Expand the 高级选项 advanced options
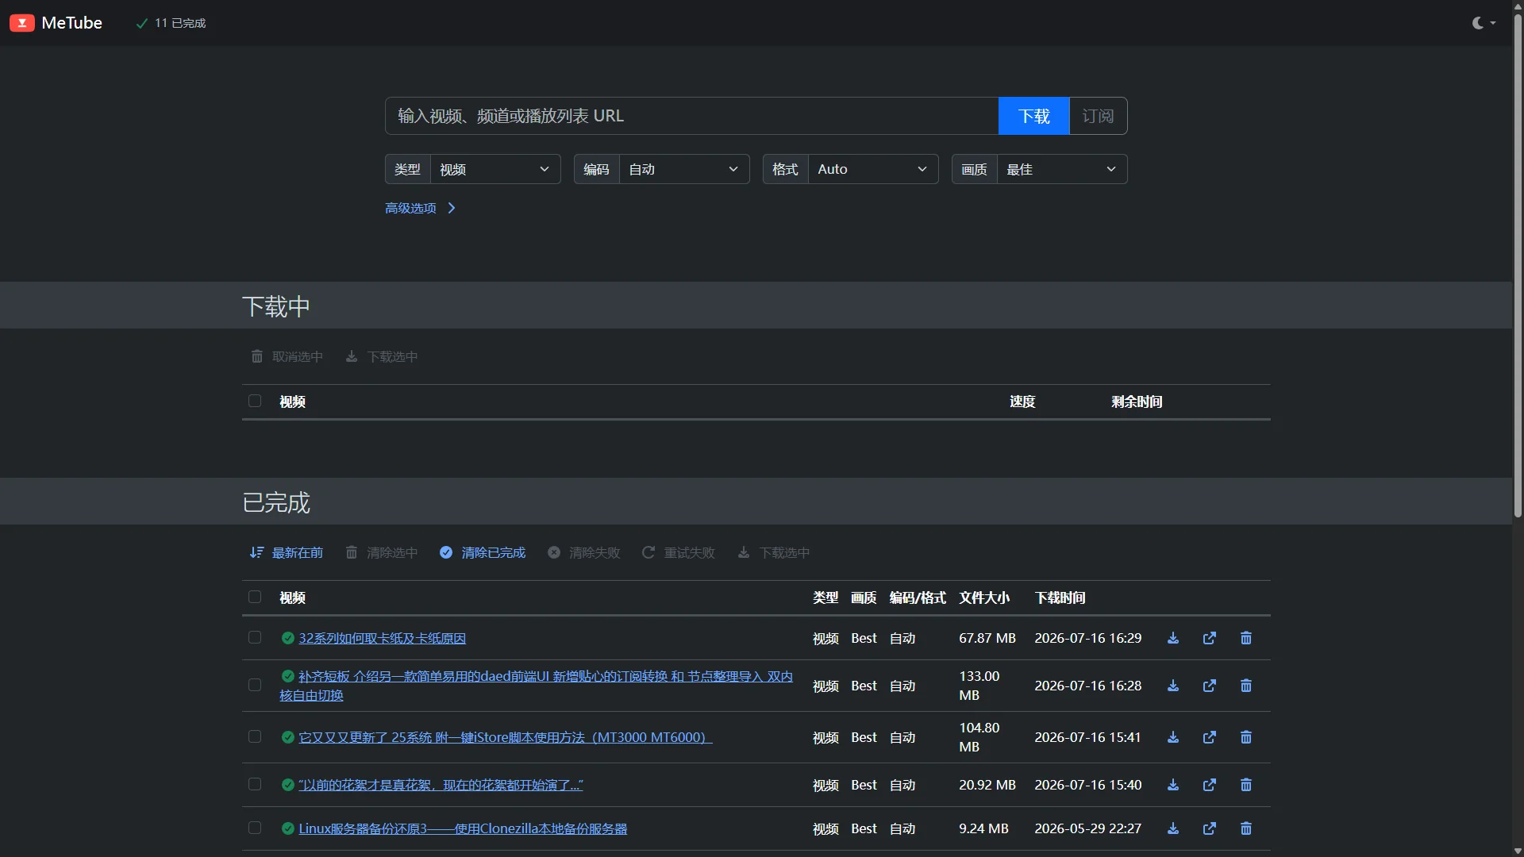 420,208
